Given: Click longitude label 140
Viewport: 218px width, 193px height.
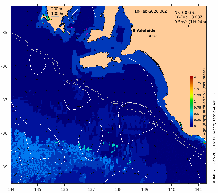Looking at the screenshot, I should (172, 189).
